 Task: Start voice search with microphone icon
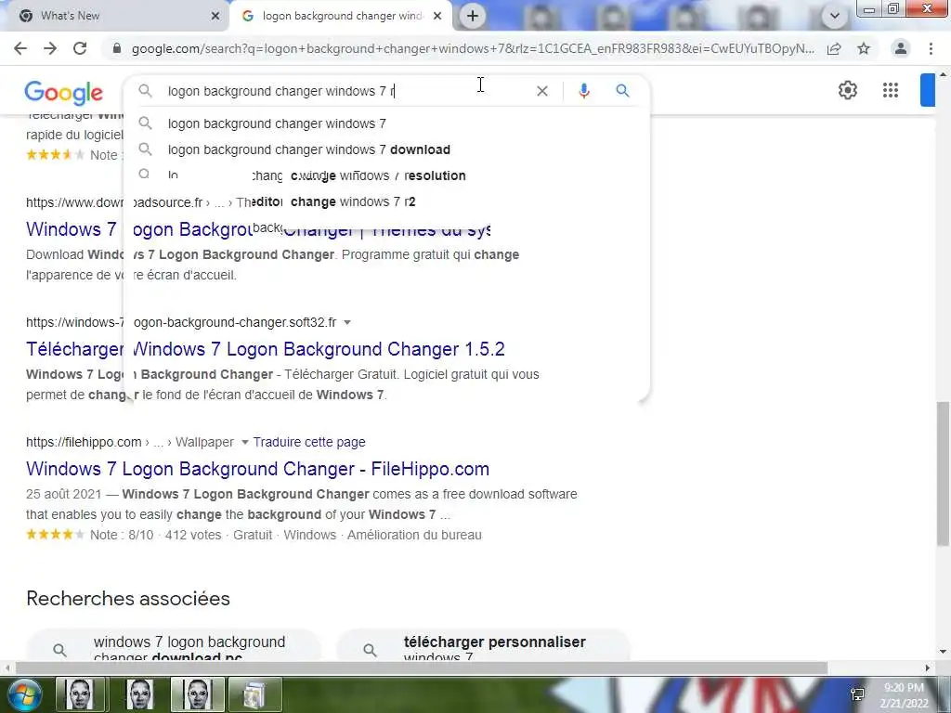[x=584, y=91]
